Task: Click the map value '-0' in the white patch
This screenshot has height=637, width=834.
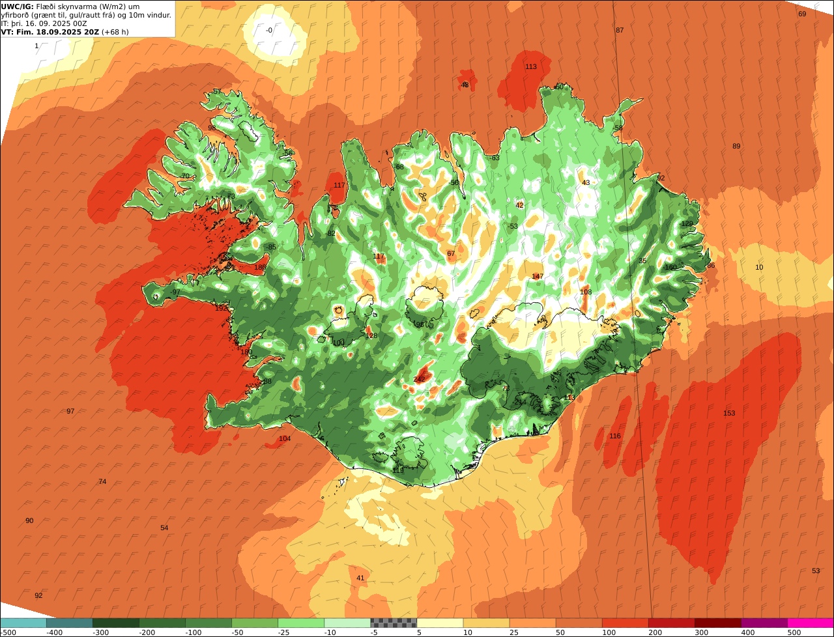Action: pos(270,30)
